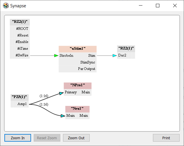Minimize the Synapse window
Image resolution: width=184 pixels, height=146 pixels.
[141, 6]
